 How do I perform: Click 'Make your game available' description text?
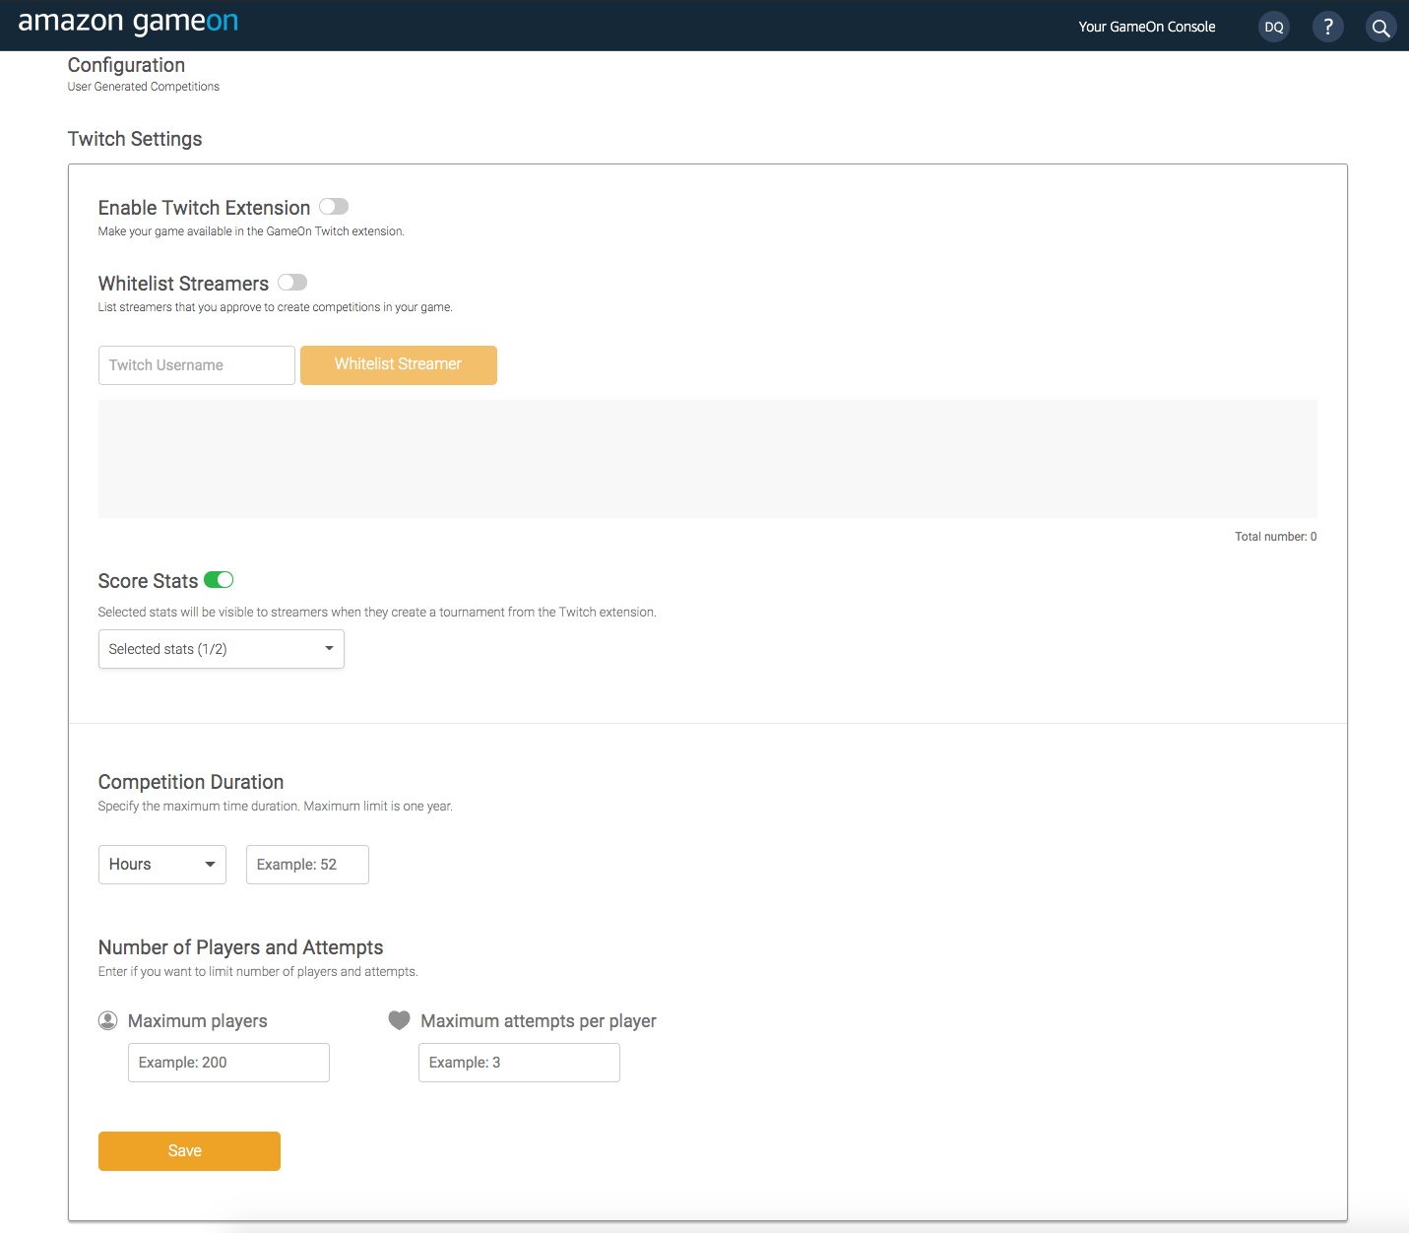pos(251,231)
